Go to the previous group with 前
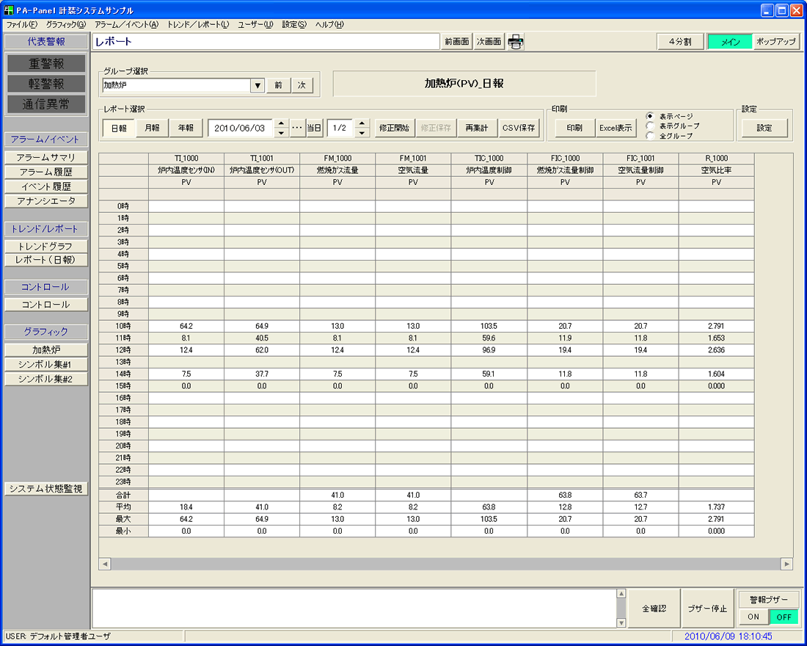This screenshot has height=646, width=807. 279,85
